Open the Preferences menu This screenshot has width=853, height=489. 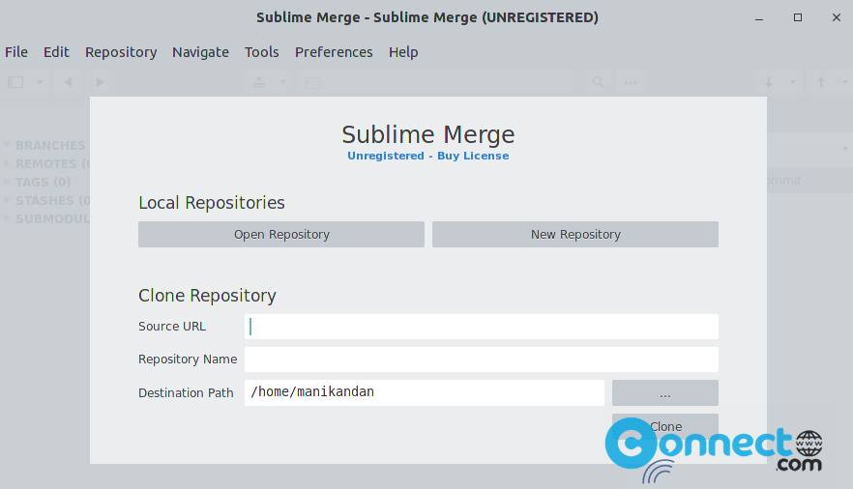coord(334,52)
